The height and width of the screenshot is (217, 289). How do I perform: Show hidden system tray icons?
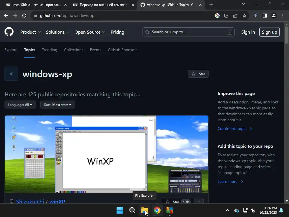pyautogui.click(x=227, y=210)
